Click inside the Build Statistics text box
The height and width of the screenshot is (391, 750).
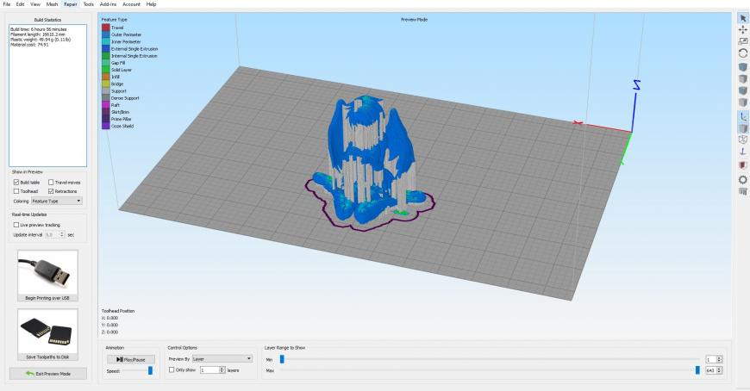(x=47, y=96)
